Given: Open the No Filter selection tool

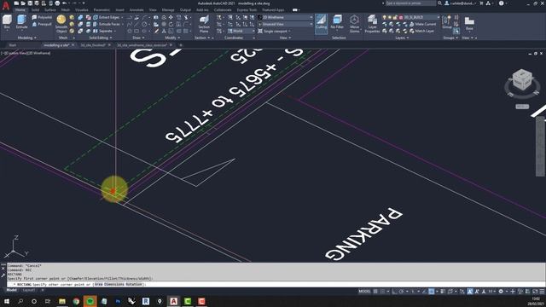Looking at the screenshot, I should click(337, 23).
